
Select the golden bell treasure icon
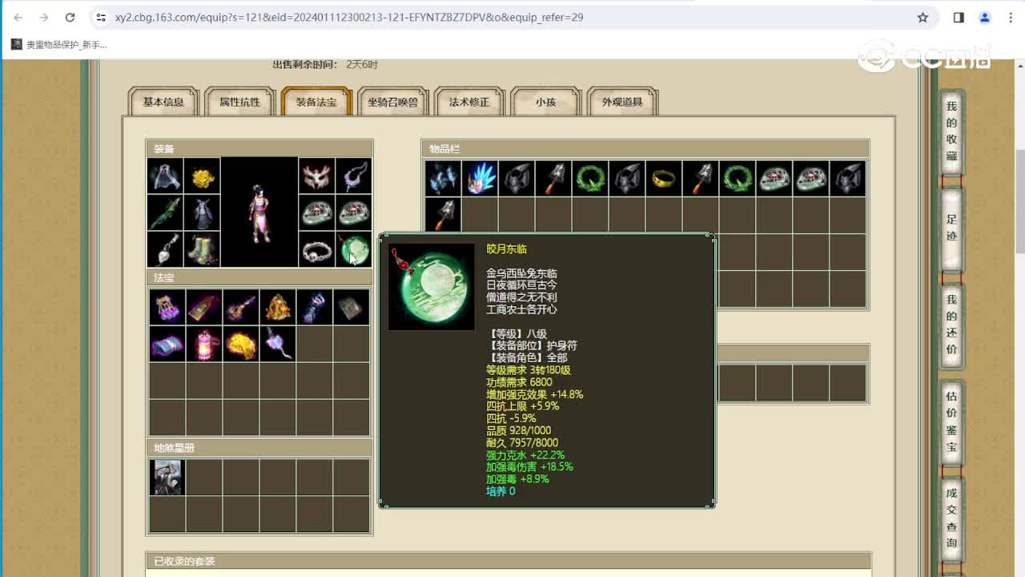tap(278, 307)
